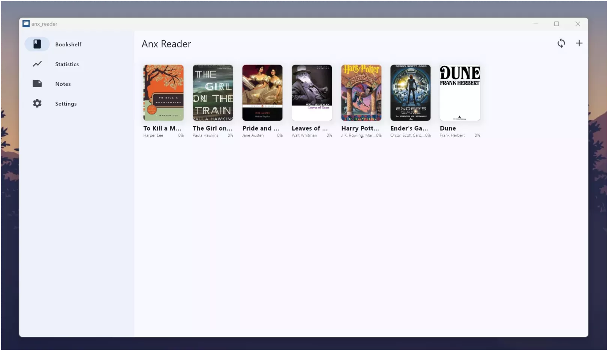Open the Harry Potter book cover
The height and width of the screenshot is (351, 608).
pyautogui.click(x=361, y=93)
